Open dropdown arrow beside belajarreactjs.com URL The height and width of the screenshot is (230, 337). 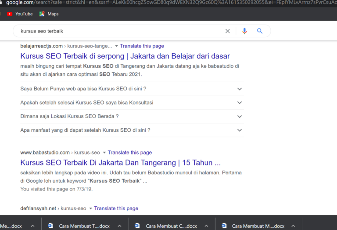116,46
